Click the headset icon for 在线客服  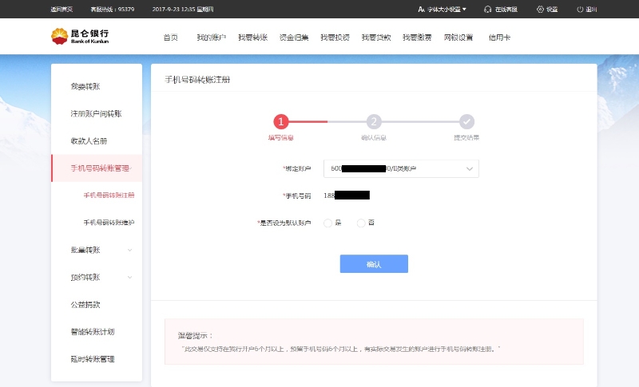[x=488, y=10]
